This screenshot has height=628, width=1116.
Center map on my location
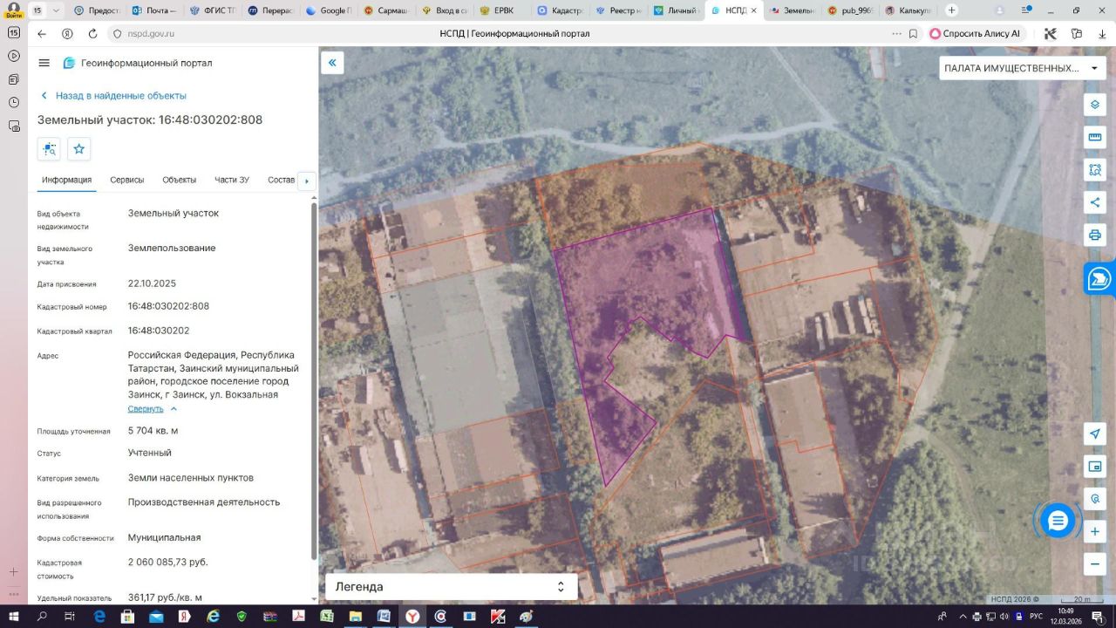[x=1095, y=434]
